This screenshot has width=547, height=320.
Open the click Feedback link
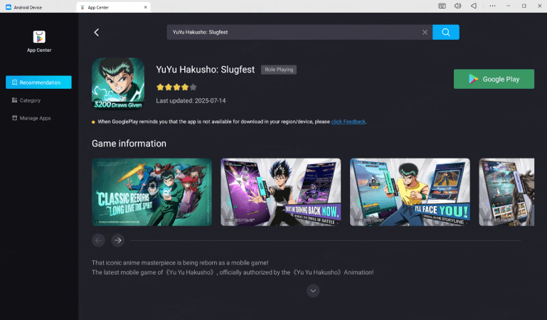[x=348, y=122]
